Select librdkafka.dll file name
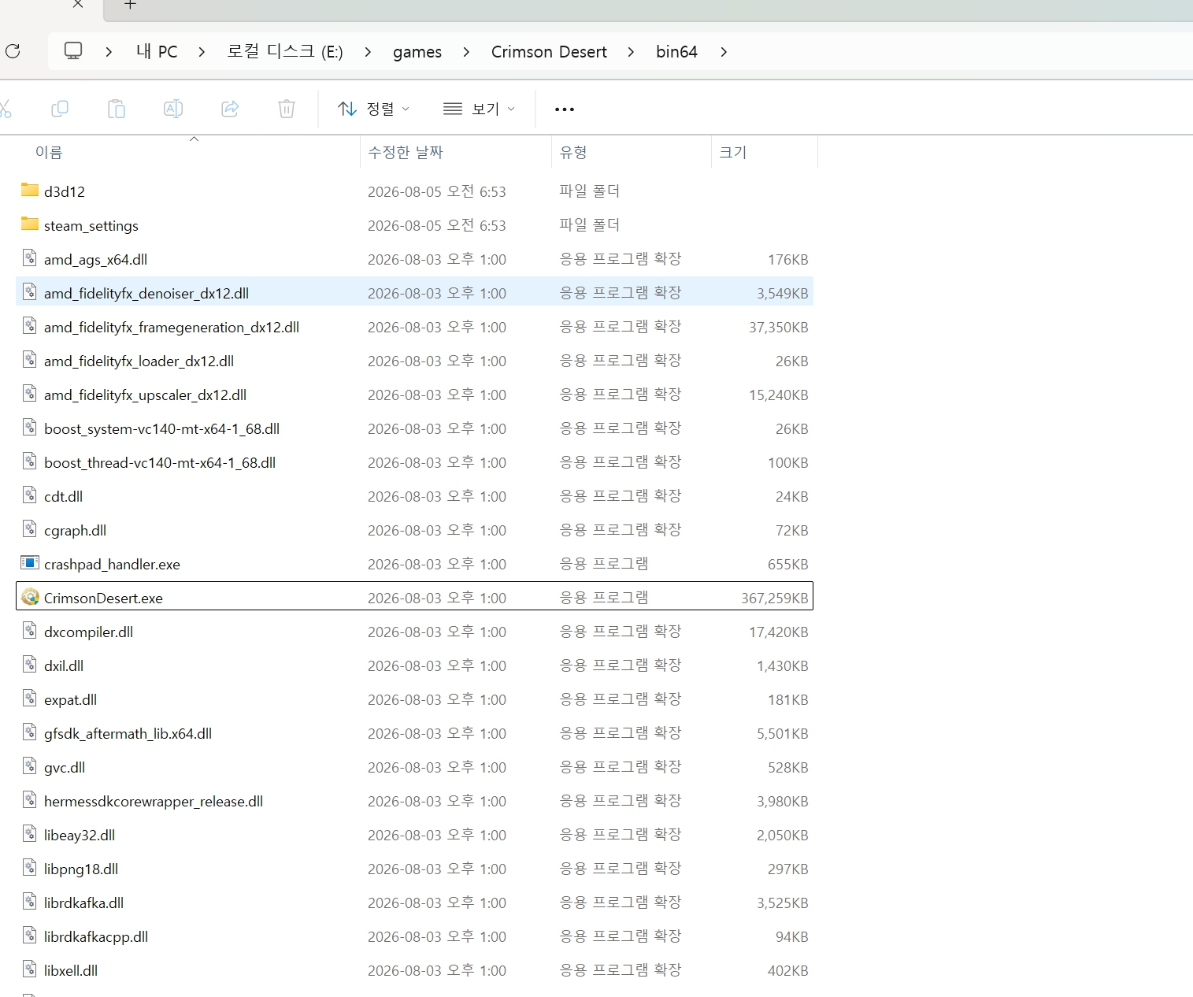Viewport: 1193px width, 997px height. [x=84, y=903]
